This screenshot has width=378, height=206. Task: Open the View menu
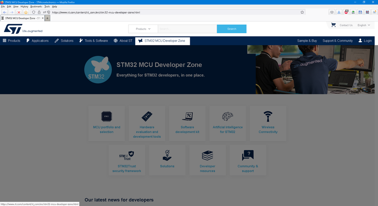16,6
